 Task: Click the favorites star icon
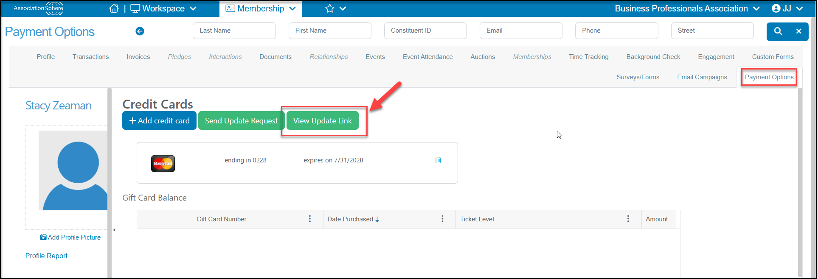[330, 8]
